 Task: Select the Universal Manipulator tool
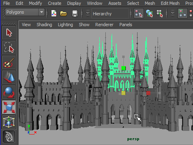coord(9,122)
